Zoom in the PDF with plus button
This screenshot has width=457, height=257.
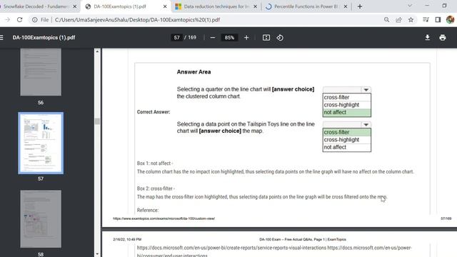[246, 38]
